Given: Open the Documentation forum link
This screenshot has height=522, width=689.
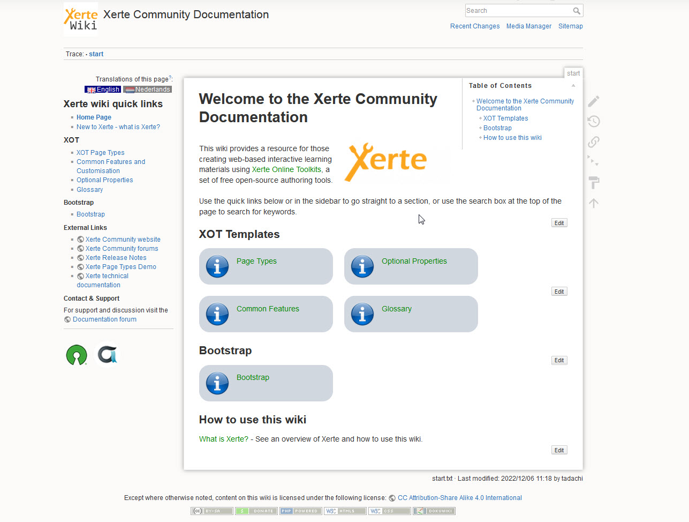Looking at the screenshot, I should 104,319.
